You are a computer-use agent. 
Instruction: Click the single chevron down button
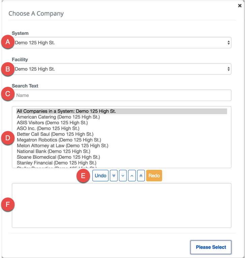(x=123, y=176)
